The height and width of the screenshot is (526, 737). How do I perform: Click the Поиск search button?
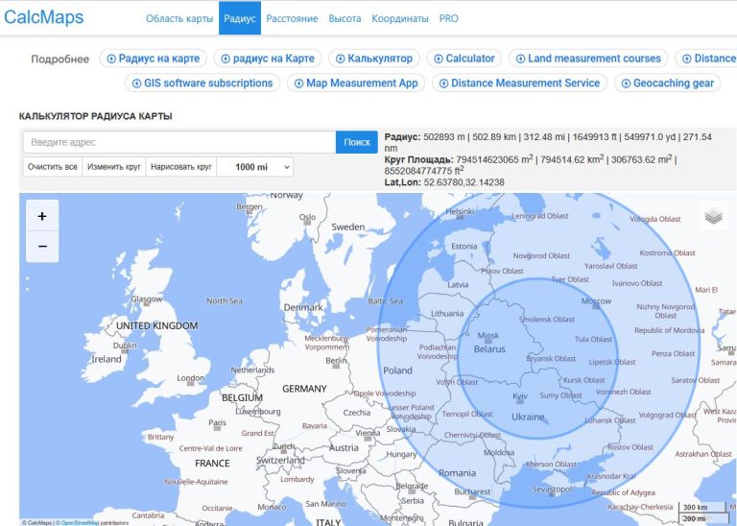pyautogui.click(x=357, y=142)
